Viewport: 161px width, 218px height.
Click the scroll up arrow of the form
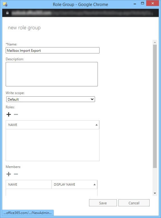[155, 42]
